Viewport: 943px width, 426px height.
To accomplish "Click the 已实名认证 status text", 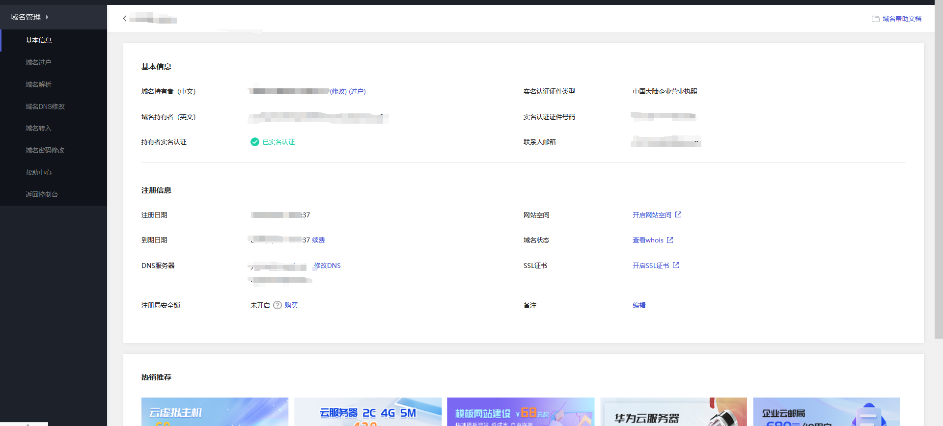I will 278,142.
